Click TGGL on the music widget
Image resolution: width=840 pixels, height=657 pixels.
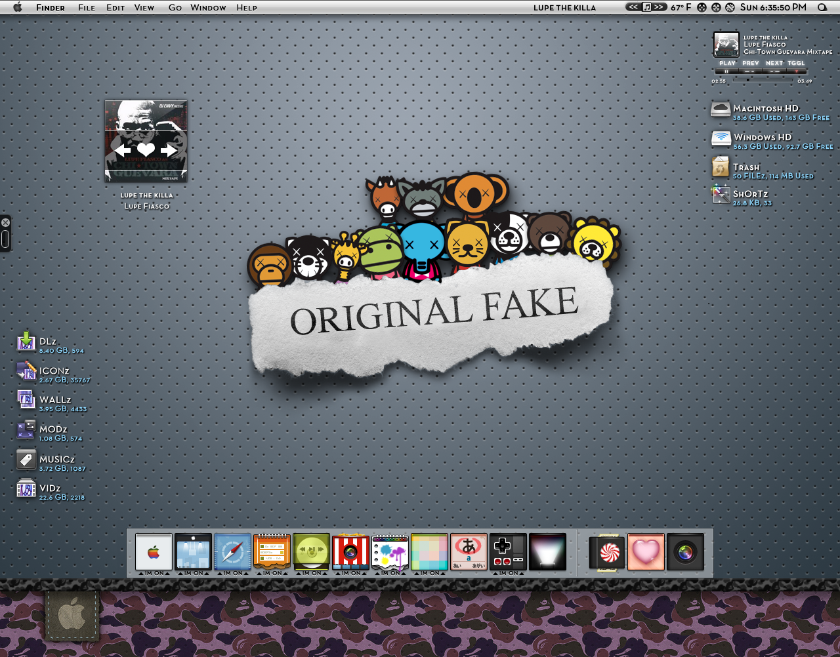click(796, 63)
